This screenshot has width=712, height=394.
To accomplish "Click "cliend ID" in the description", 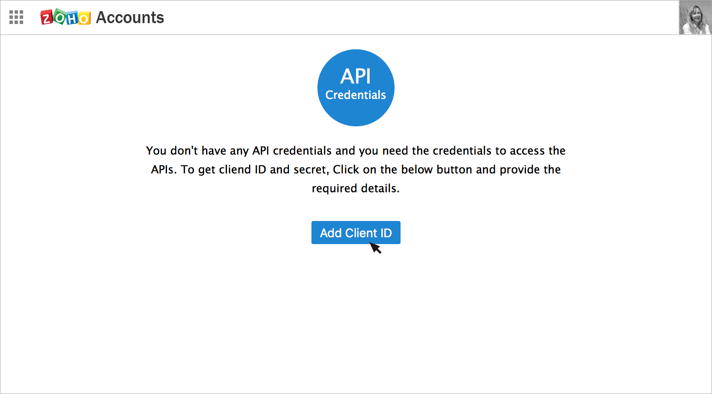I will tap(242, 170).
